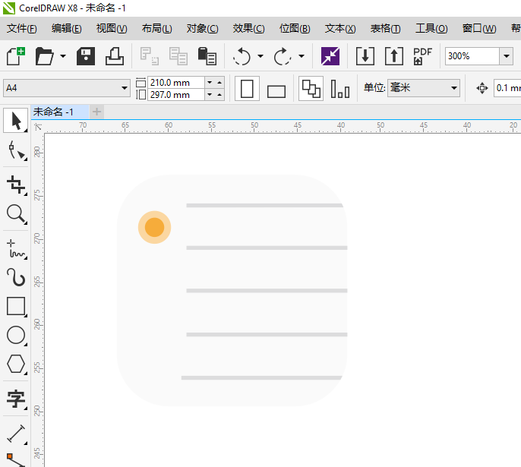Image resolution: width=521 pixels, height=467 pixels.
Task: Select the Pick tool arrow
Action: [15, 121]
